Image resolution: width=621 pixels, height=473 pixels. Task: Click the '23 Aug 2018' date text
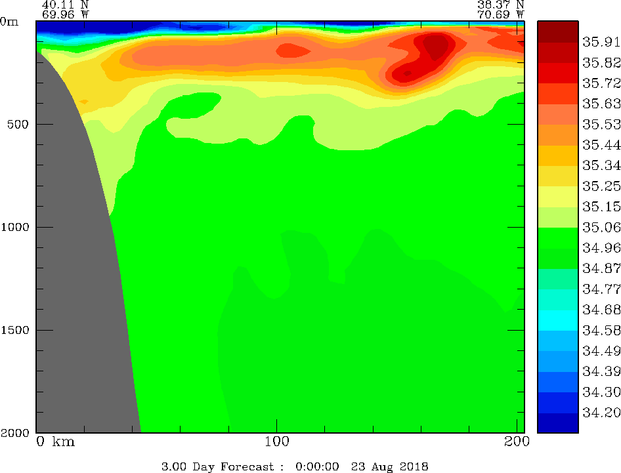[390, 466]
